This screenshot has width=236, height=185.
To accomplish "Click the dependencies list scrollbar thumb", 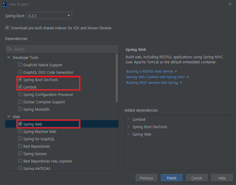I will pos(117,78).
